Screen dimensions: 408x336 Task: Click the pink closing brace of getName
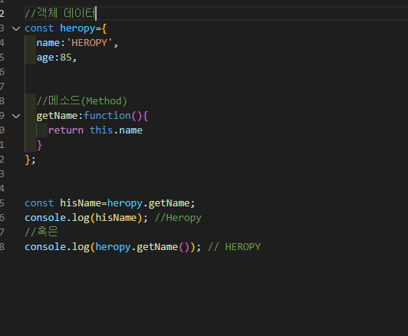[x=39, y=145]
